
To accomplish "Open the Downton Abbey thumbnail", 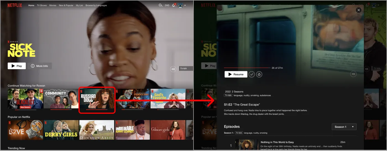I will pyautogui.click(x=97, y=130).
